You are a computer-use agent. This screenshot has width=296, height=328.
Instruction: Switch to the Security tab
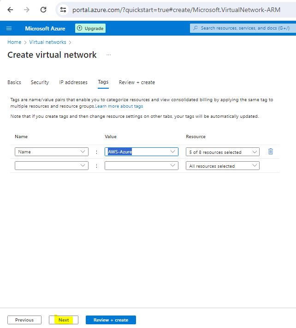click(x=40, y=82)
